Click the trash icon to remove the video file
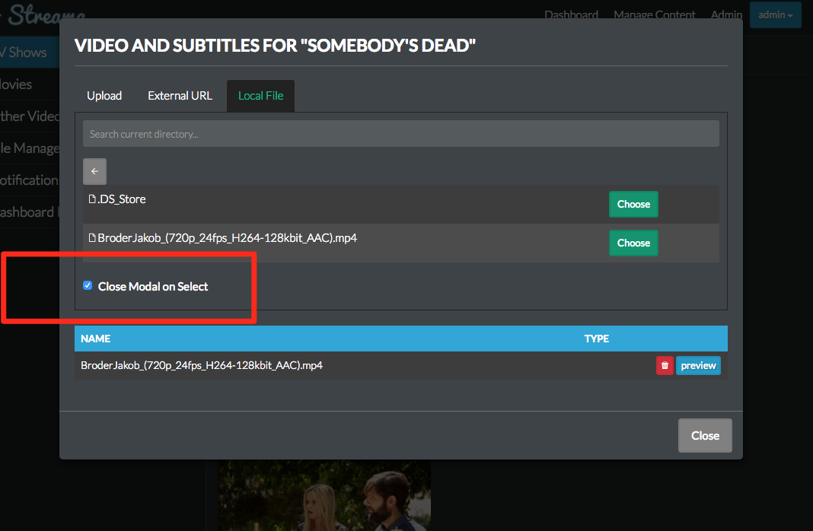The width and height of the screenshot is (813, 531). [x=664, y=365]
